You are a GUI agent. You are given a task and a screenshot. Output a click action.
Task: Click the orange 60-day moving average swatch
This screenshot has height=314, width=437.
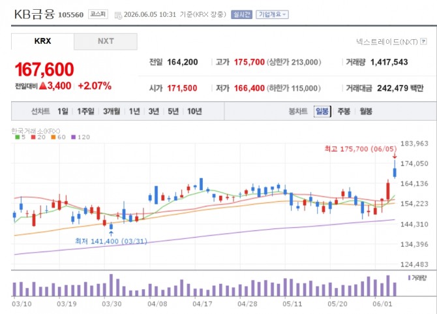click(x=53, y=137)
